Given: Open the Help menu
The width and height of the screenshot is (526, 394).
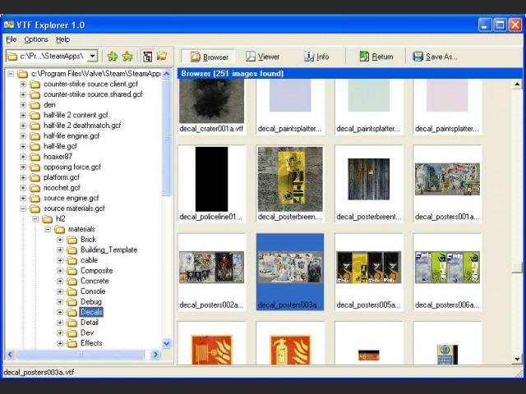Looking at the screenshot, I should pyautogui.click(x=62, y=39).
